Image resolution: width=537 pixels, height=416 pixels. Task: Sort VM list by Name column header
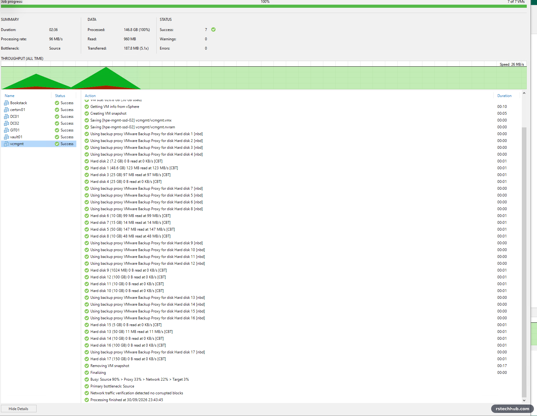[10, 96]
